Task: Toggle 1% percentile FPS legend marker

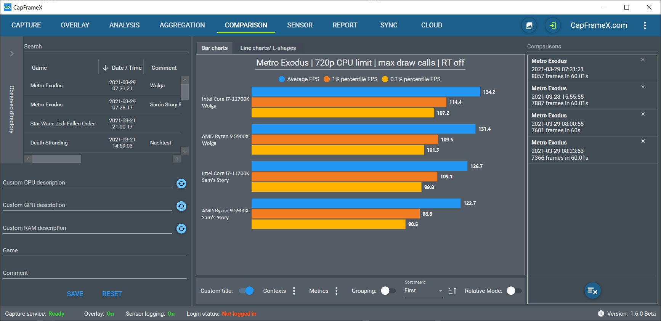Action: pos(327,79)
